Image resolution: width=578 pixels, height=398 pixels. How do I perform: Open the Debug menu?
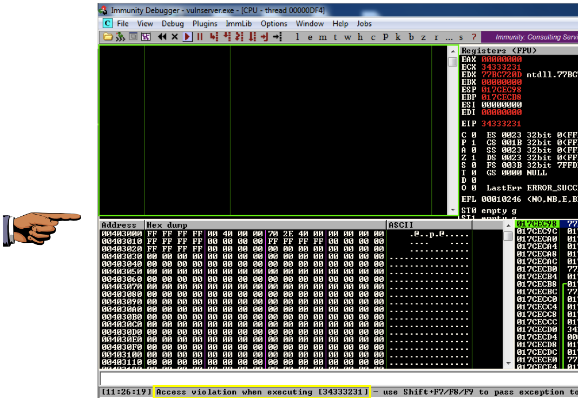pos(173,23)
